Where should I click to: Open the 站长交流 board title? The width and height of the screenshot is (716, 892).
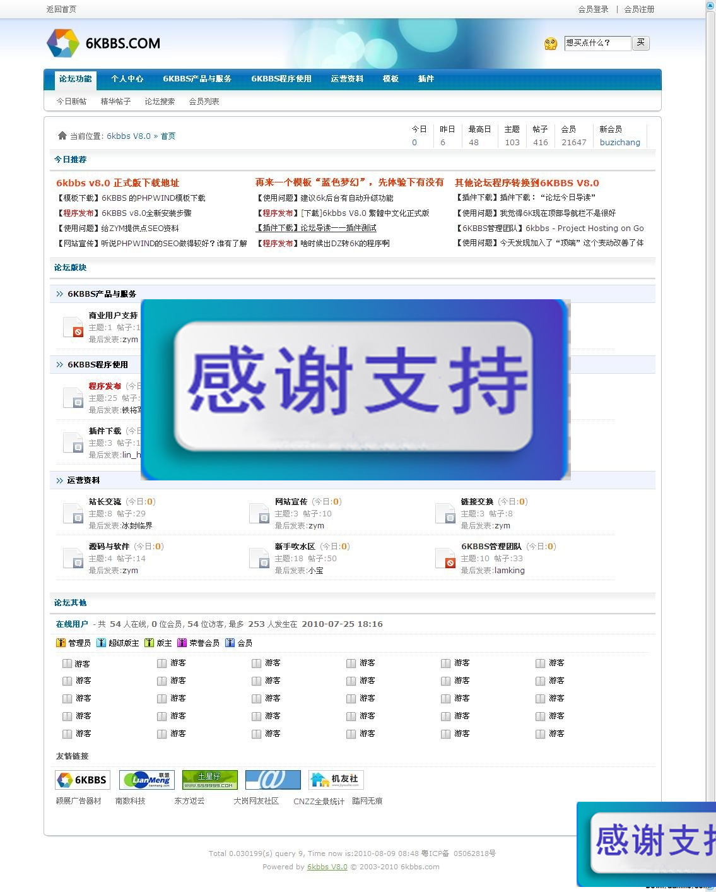(x=105, y=501)
